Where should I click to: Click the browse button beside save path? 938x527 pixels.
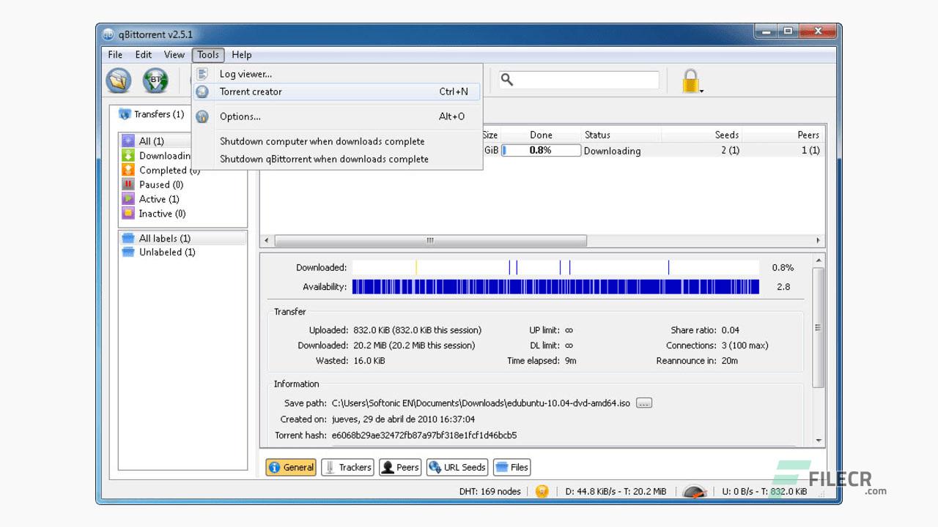coord(643,403)
